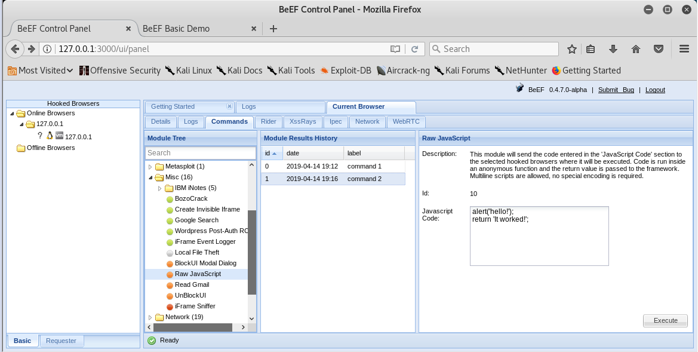Close the BeEF Control Panel tab
698x352 pixels.
128,29
